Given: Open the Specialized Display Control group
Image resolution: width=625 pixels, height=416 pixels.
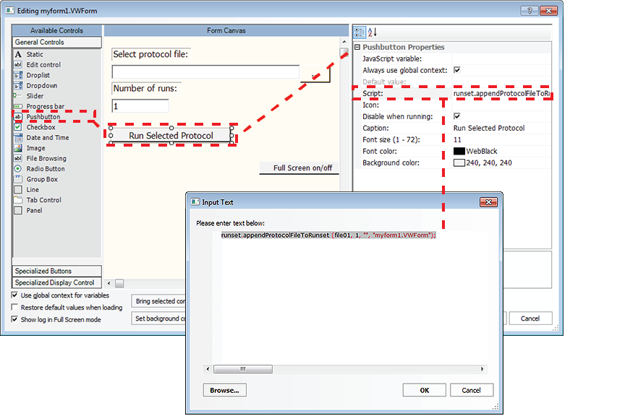Looking at the screenshot, I should tap(56, 282).
